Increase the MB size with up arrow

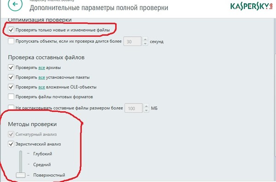146,106
